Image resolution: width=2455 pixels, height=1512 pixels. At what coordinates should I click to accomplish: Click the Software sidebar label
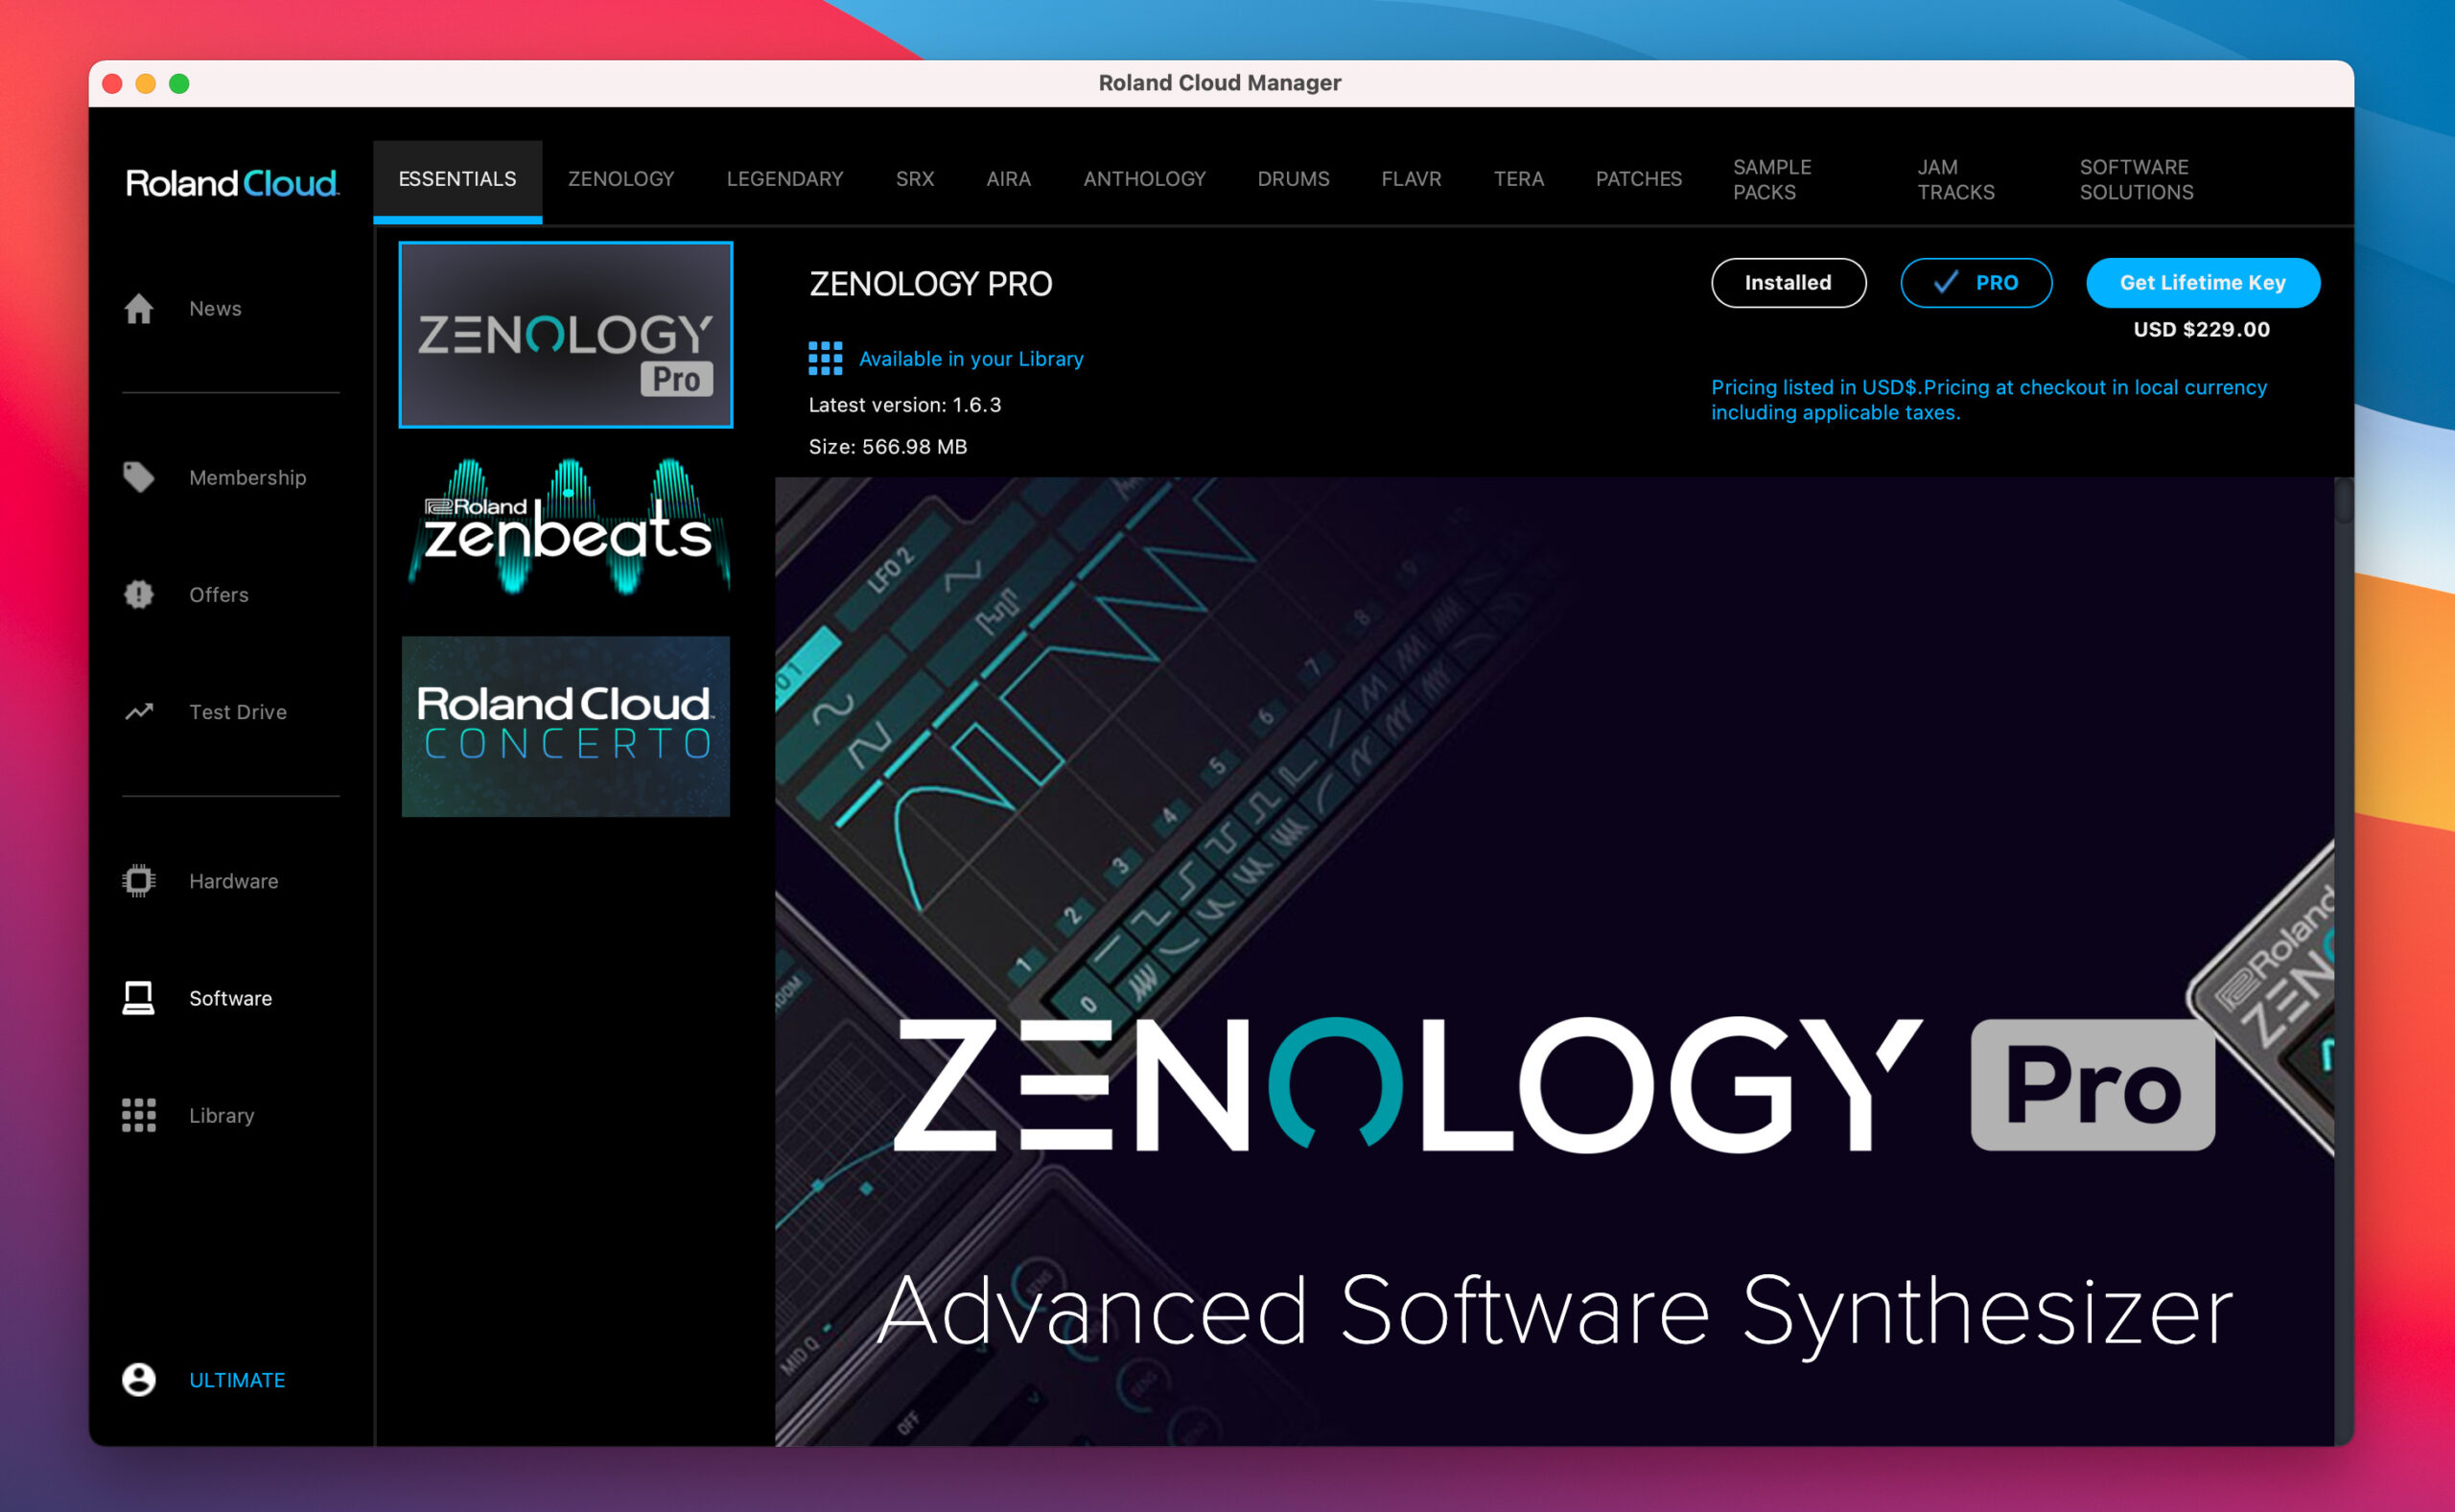(231, 998)
